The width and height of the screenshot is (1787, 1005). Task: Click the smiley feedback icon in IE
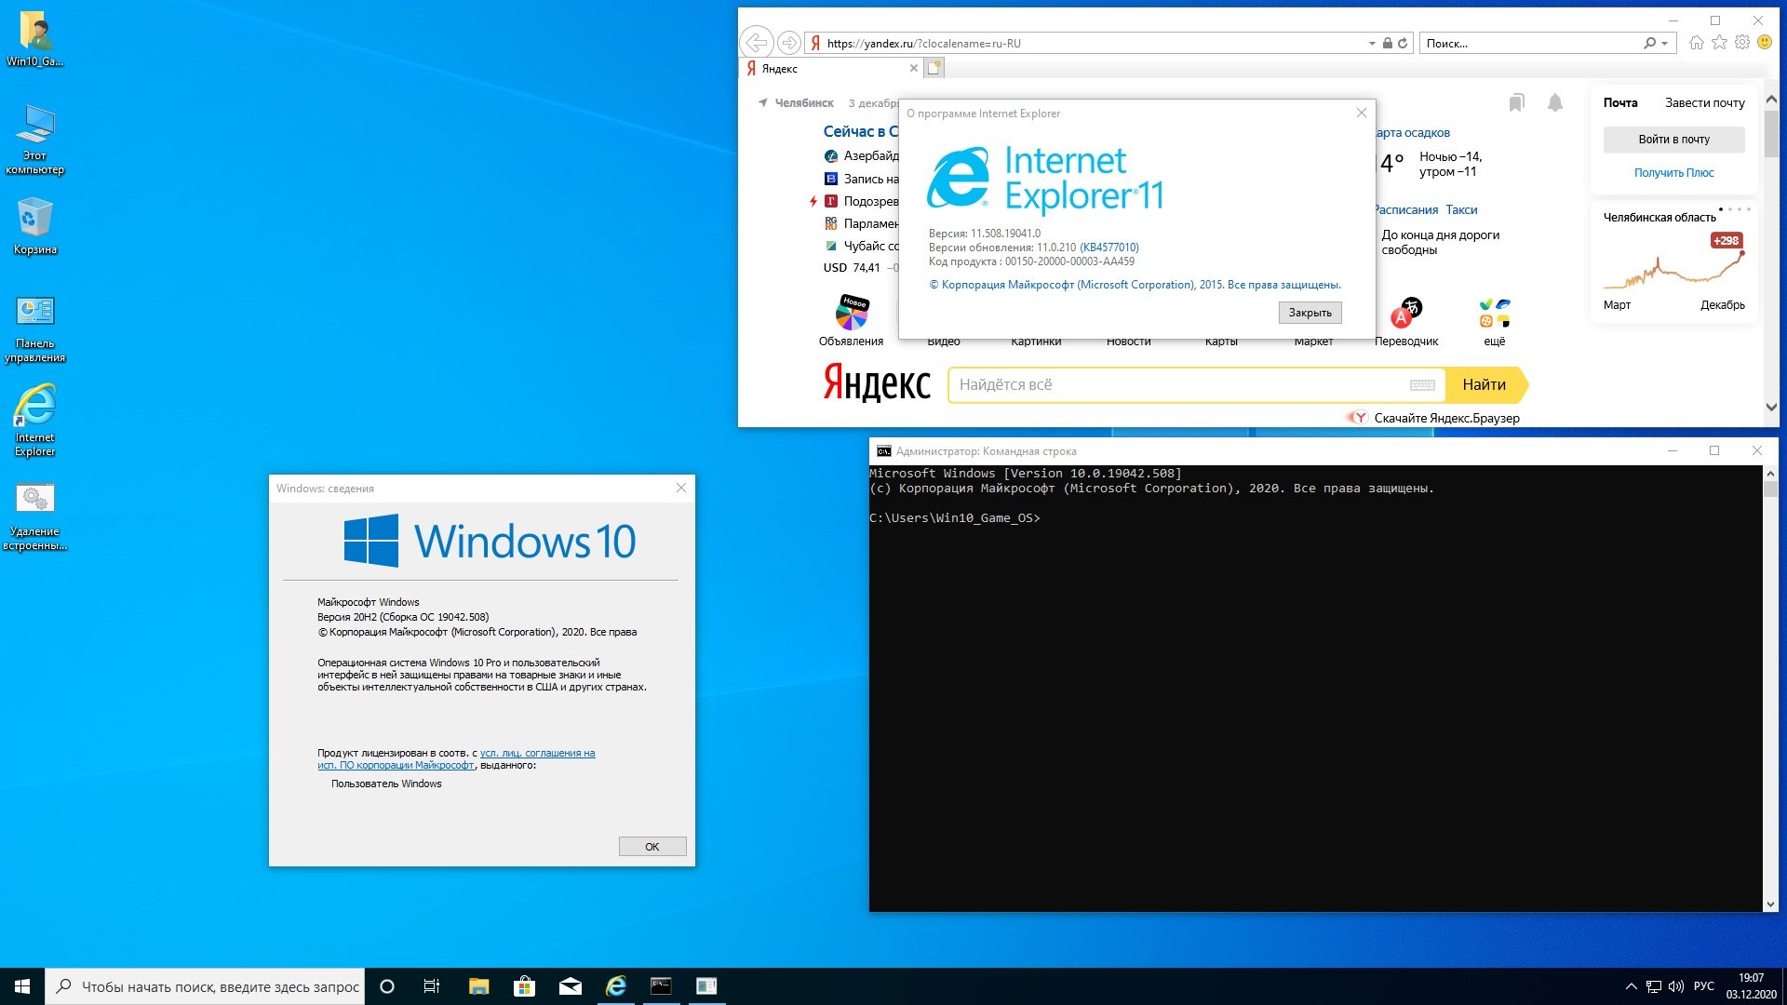1764,43
